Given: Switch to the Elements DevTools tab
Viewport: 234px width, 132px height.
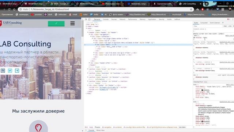Looking at the screenshot, I should (97, 19).
